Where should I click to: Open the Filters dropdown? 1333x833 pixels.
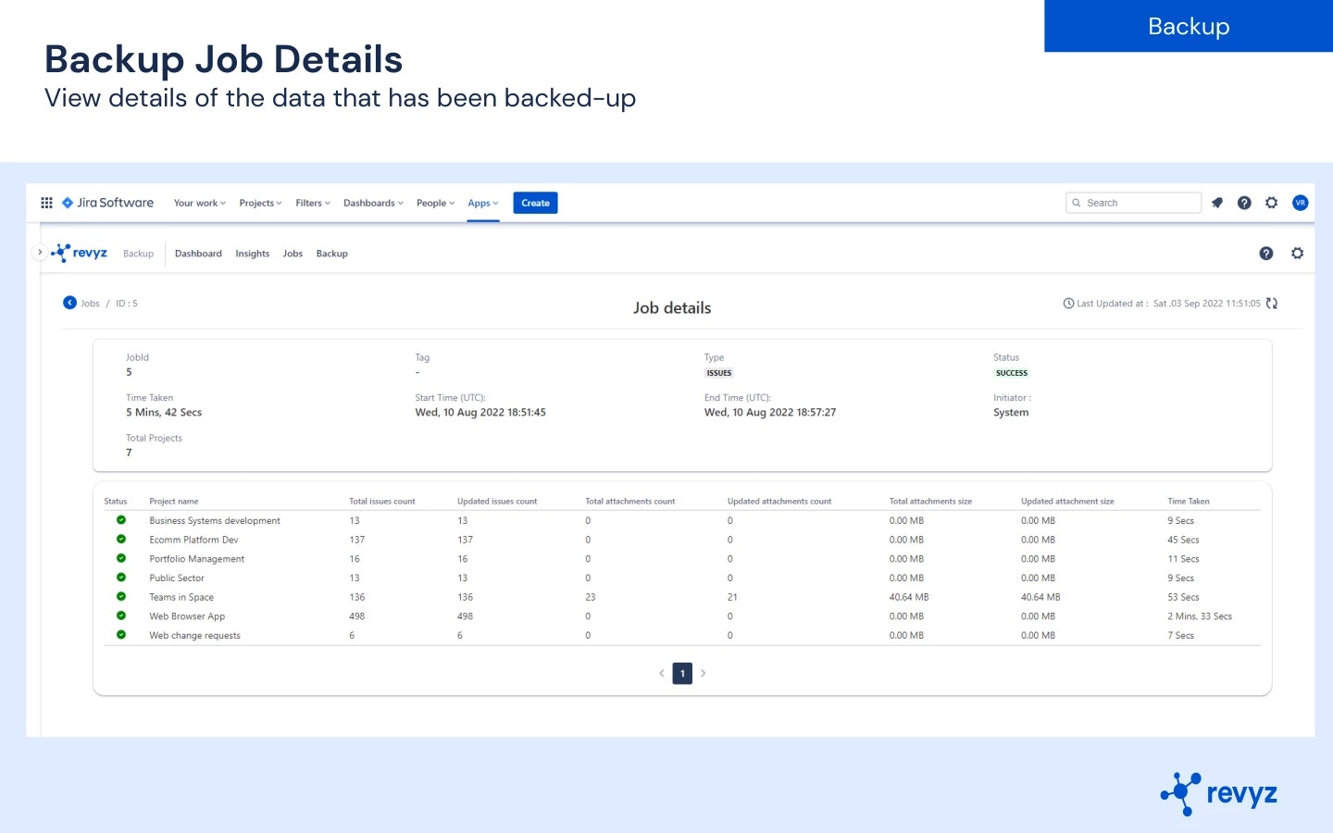pyautogui.click(x=313, y=203)
